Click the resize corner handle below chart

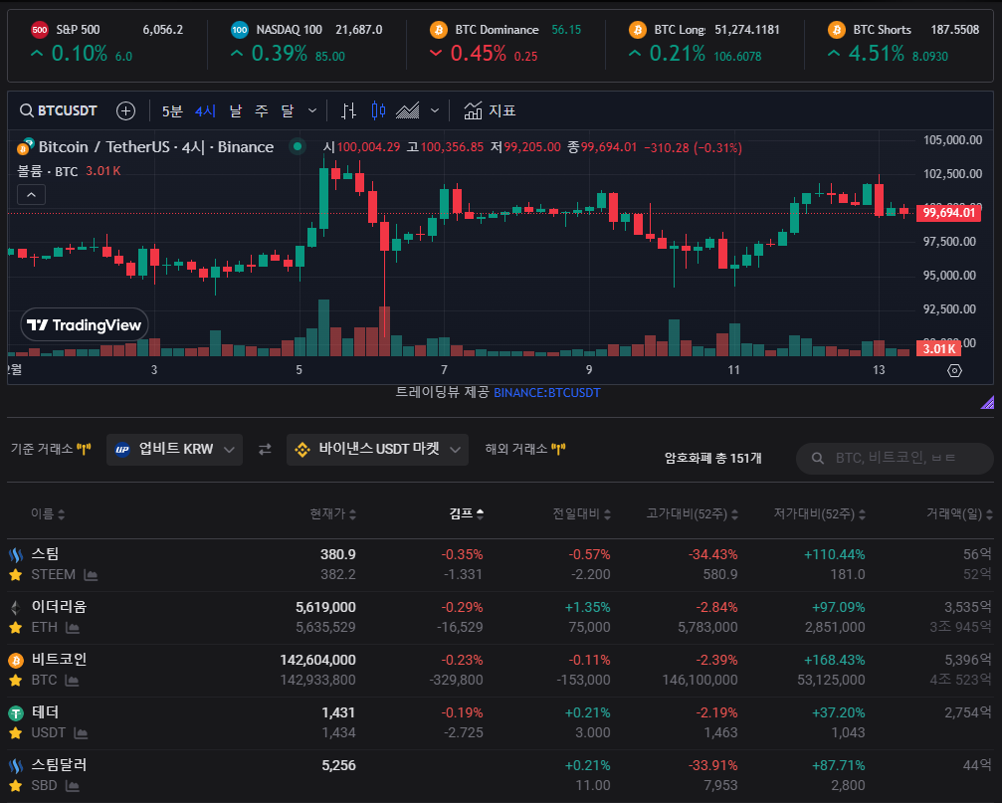pos(987,402)
